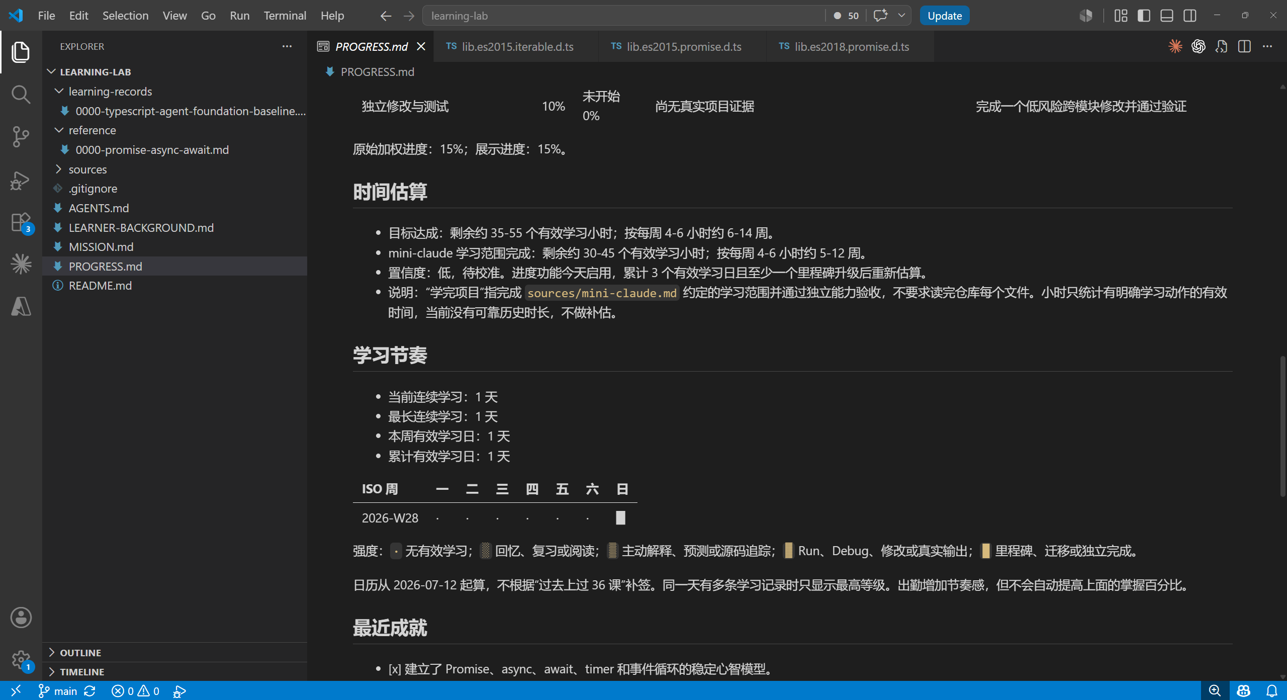The image size is (1287, 700).
Task: Close the PROGRESS.md tab
Action: tap(421, 47)
